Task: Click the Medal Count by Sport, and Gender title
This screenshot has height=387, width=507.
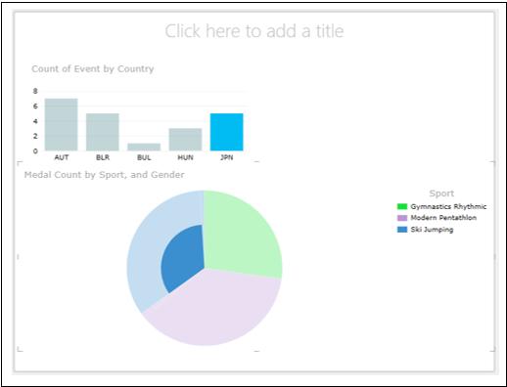Action: [105, 175]
